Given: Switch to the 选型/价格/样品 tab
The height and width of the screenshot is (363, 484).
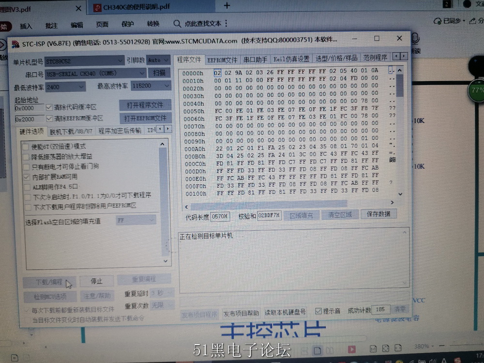Looking at the screenshot, I should (x=336, y=58).
